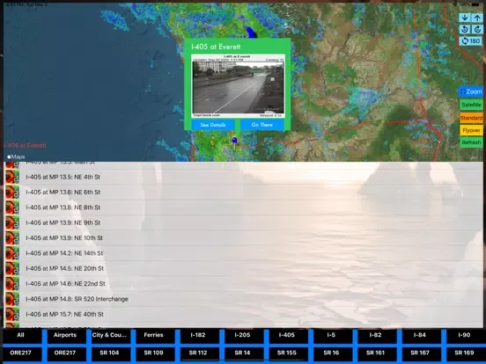Click the icon beside NE 22nd St row

point(12,283)
